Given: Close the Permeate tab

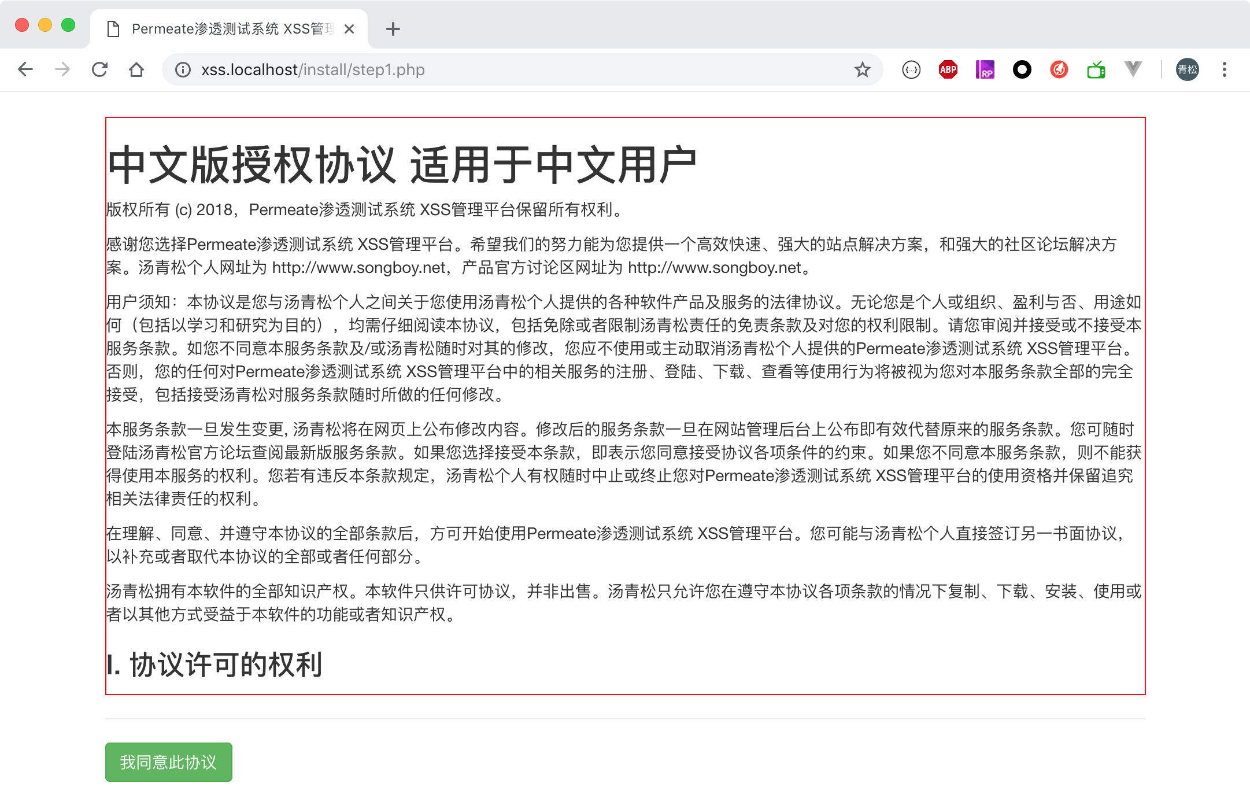Looking at the screenshot, I should pos(349,29).
